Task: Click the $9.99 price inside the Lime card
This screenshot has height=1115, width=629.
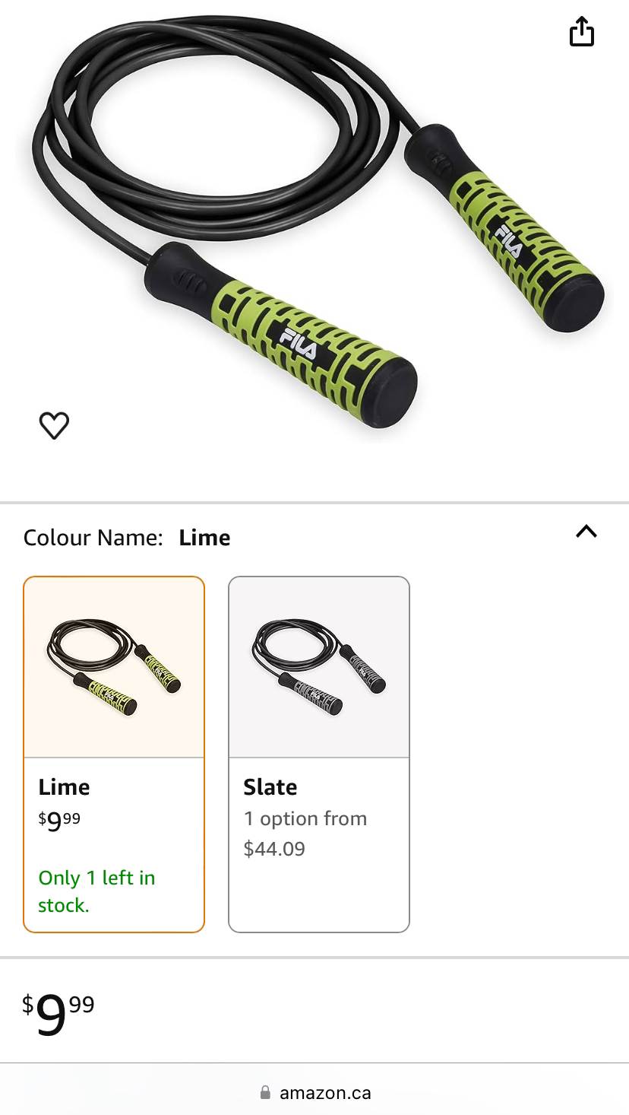Action: (x=59, y=821)
